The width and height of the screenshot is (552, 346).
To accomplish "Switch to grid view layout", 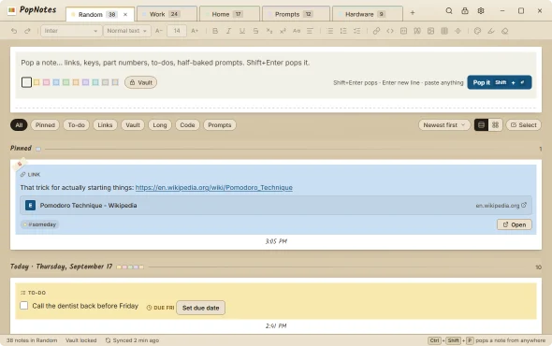I will (495, 125).
